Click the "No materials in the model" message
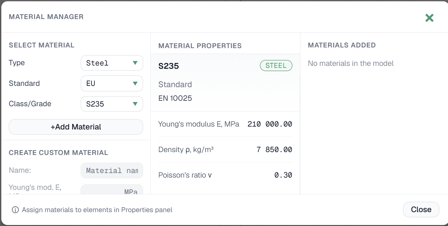Image resolution: width=448 pixels, height=226 pixels. (351, 63)
